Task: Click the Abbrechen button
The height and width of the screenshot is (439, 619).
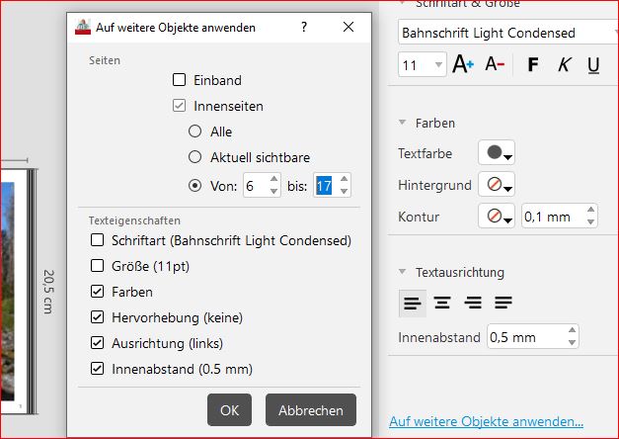Action: coord(310,409)
